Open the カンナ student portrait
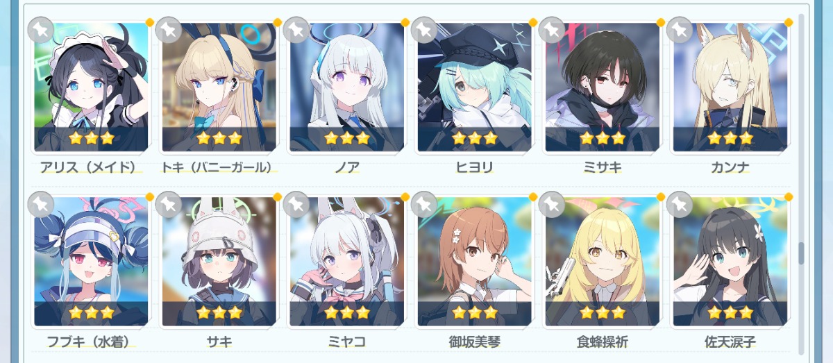Viewport: 833px width, 363px height. tap(730, 87)
